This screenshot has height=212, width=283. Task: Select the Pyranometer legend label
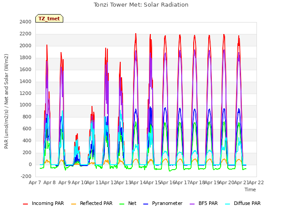[x=167, y=203]
